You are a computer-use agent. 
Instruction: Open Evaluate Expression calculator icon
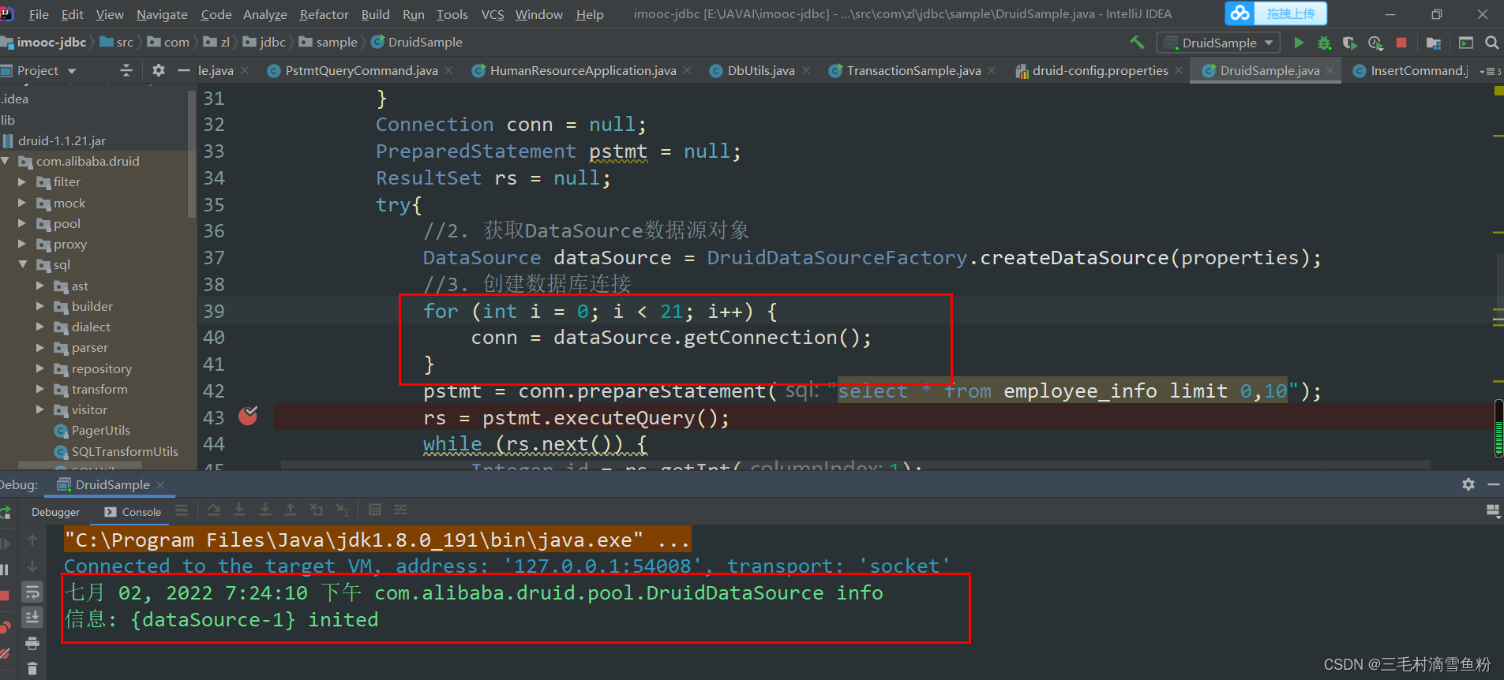click(x=375, y=510)
